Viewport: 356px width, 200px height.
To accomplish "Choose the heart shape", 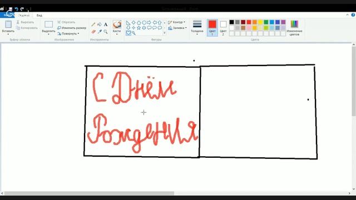I will tap(128, 33).
